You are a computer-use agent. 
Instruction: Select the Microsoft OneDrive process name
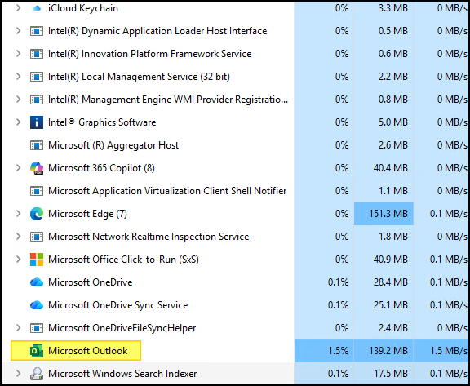click(91, 282)
